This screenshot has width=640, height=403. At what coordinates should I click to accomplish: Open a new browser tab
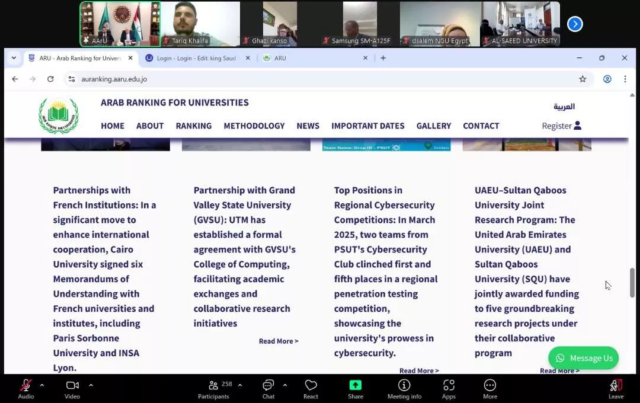pyautogui.click(x=383, y=58)
